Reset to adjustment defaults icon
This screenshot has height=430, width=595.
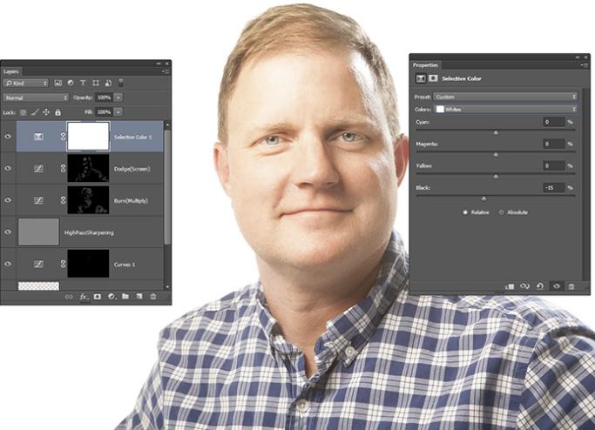coord(540,286)
